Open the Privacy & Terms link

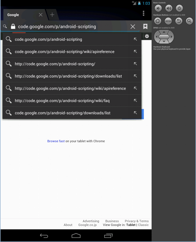(137, 221)
